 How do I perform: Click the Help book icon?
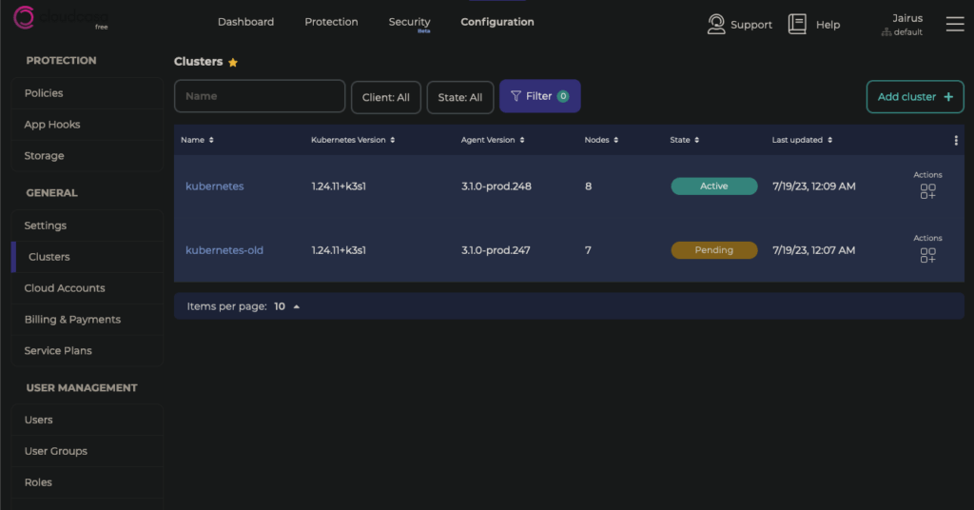pyautogui.click(x=797, y=25)
